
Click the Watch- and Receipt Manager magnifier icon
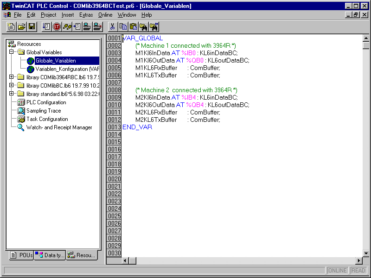[20, 127]
